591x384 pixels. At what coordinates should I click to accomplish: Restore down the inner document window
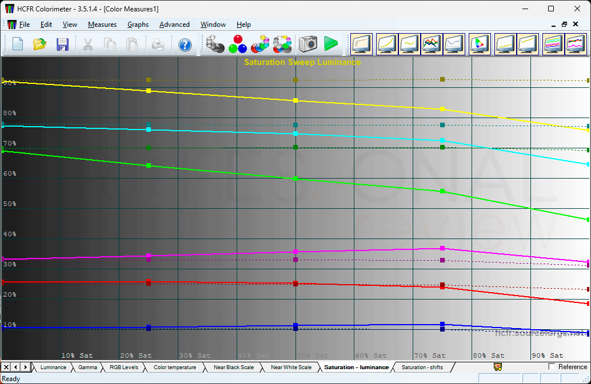564,25
